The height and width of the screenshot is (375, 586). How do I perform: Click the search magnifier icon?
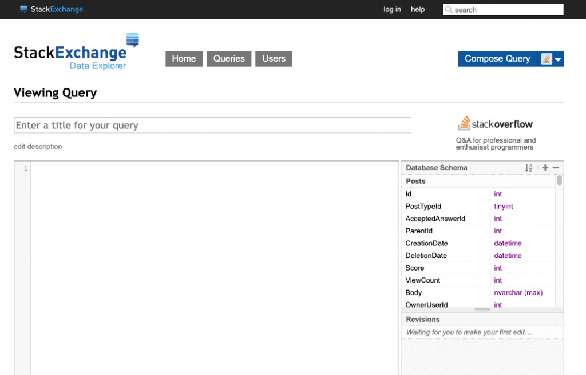[449, 10]
